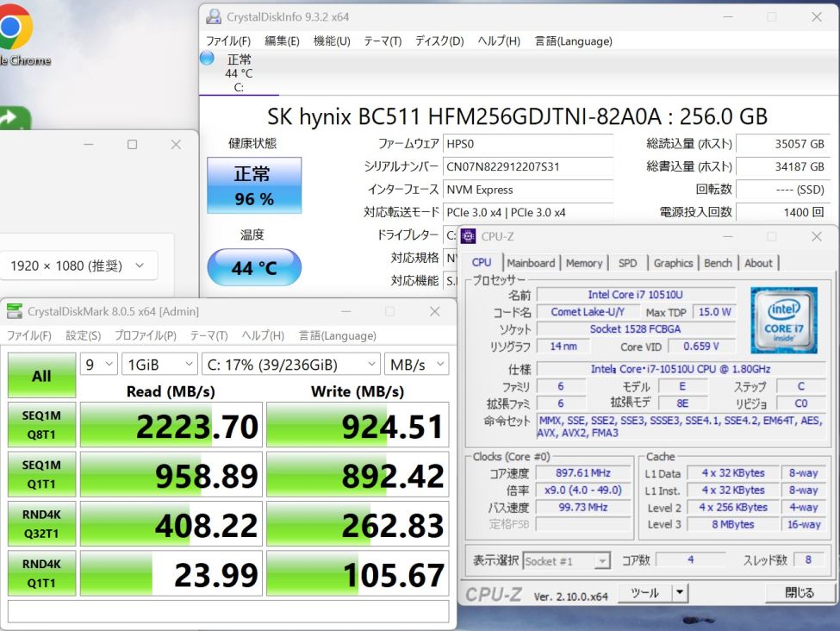
Task: Open the Google Chrome desktop icon
Action: click(15, 27)
